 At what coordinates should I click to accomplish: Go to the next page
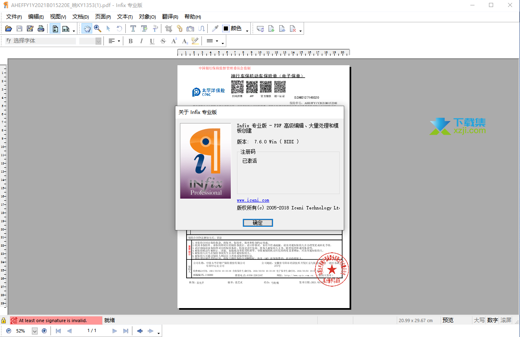click(115, 331)
